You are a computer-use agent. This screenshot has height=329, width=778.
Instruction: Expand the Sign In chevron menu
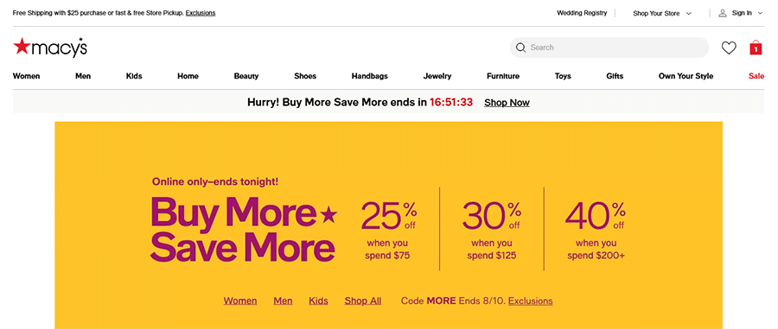760,13
